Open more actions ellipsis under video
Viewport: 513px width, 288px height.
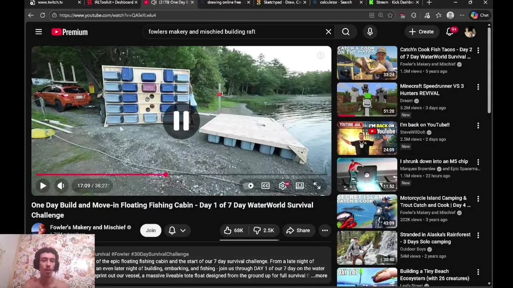[x=325, y=230]
